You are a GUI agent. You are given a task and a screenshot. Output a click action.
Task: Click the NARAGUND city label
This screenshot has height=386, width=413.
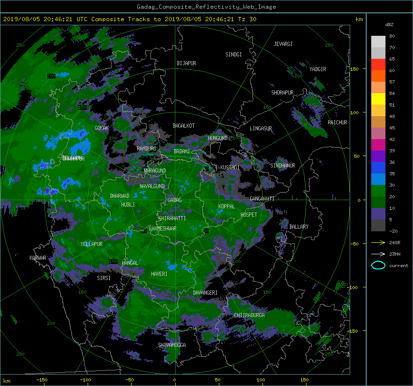[155, 171]
